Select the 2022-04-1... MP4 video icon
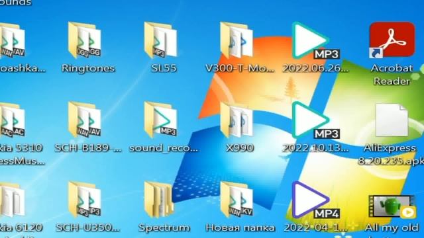Screen dimensions: 424x238 point(316,200)
